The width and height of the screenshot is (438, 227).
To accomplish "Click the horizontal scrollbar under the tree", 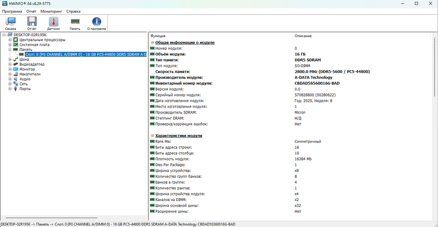I will pos(51,218).
